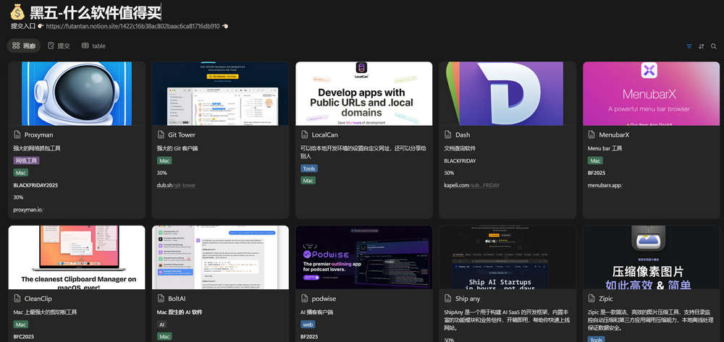Open the Git Tower cover image

coord(220,93)
